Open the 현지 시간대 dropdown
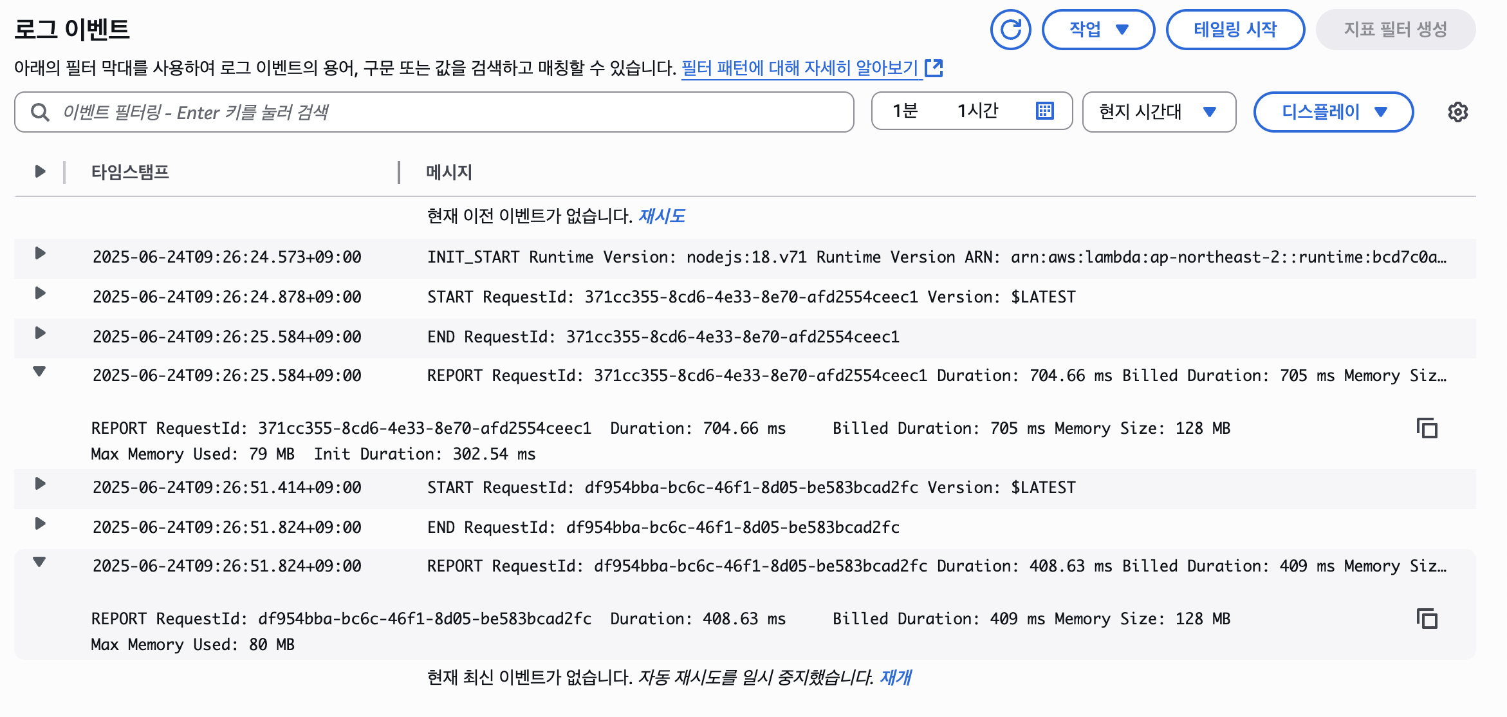This screenshot has width=1507, height=717. pyautogui.click(x=1158, y=112)
